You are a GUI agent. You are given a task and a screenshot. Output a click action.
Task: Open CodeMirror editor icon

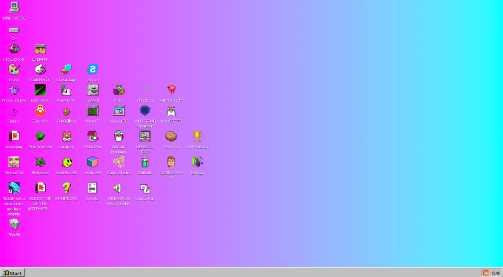40,70
